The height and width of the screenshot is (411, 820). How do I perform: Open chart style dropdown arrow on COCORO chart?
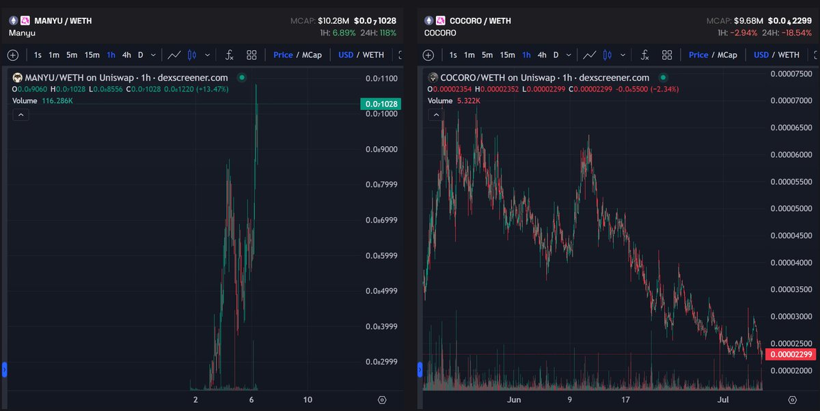(x=623, y=55)
